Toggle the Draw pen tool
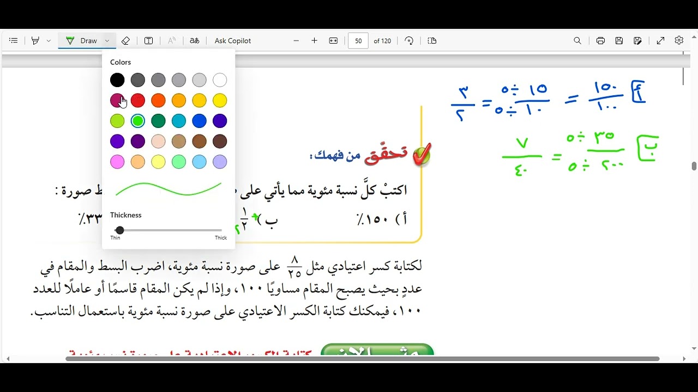 81,41
